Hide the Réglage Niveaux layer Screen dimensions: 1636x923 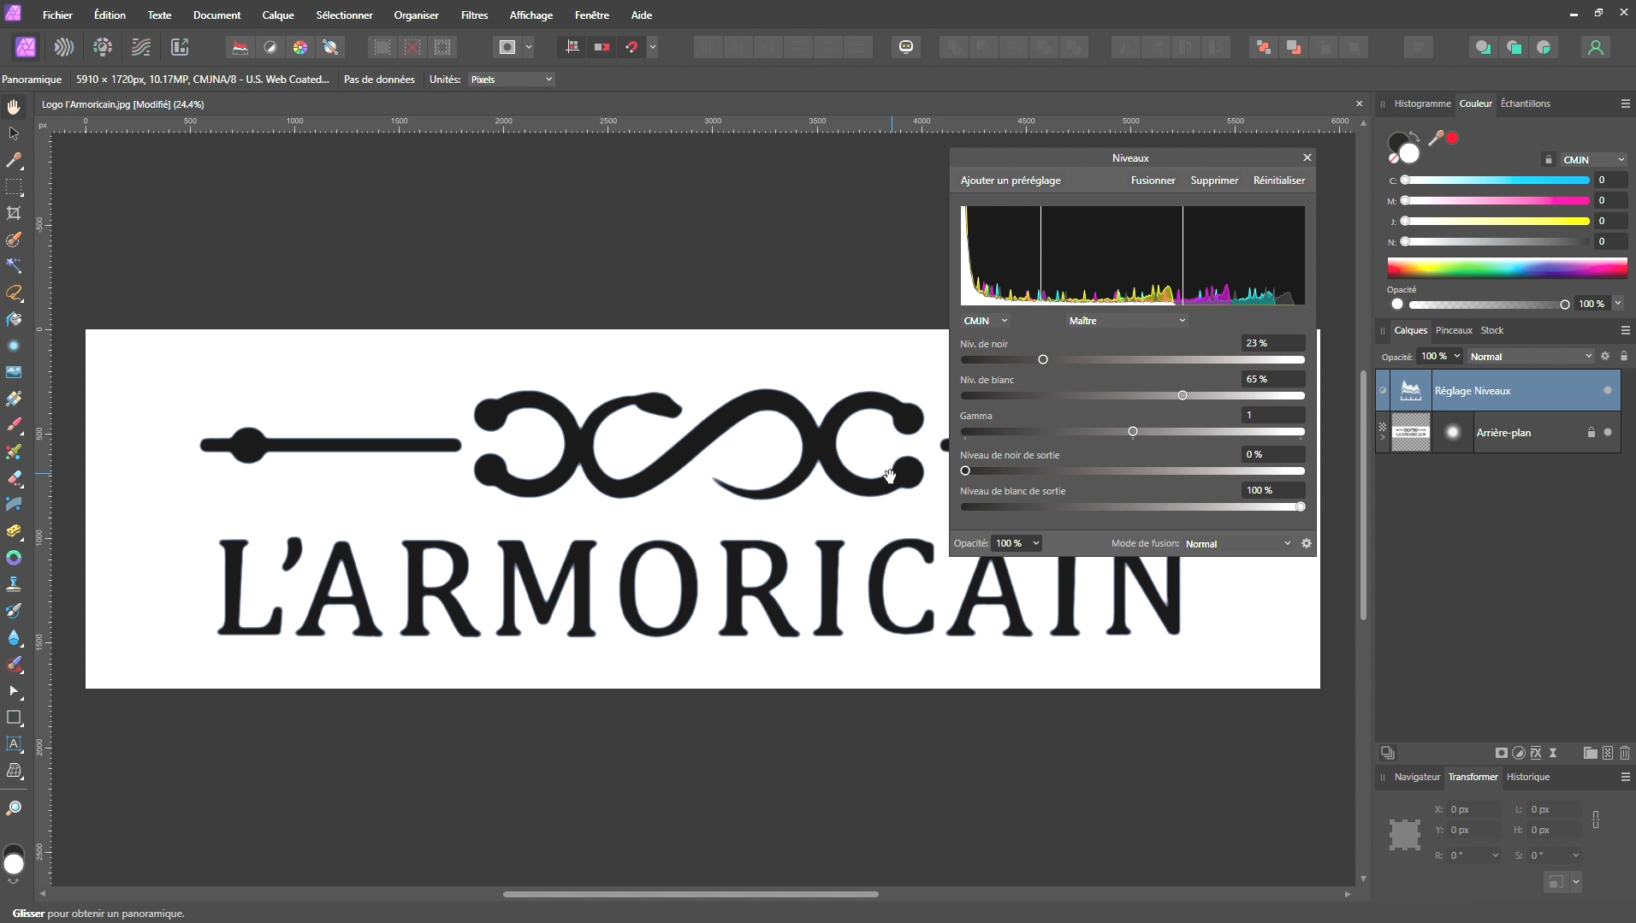[x=1607, y=391]
